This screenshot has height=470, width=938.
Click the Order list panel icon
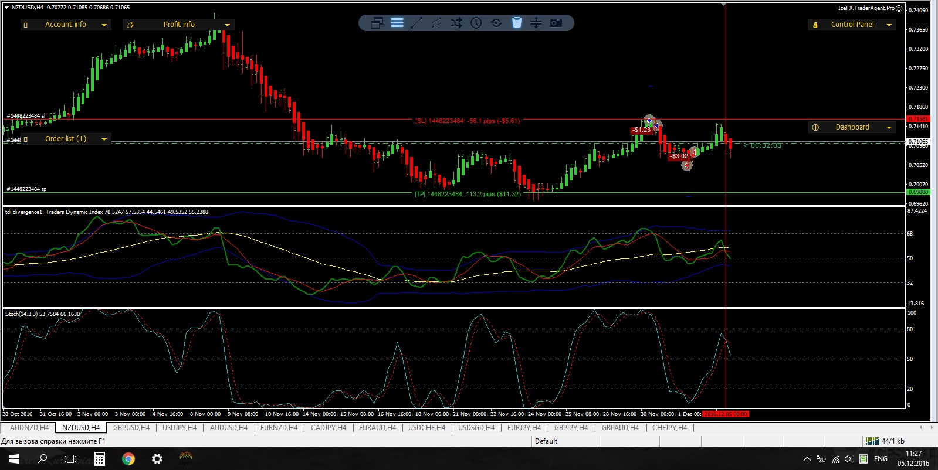25,139
